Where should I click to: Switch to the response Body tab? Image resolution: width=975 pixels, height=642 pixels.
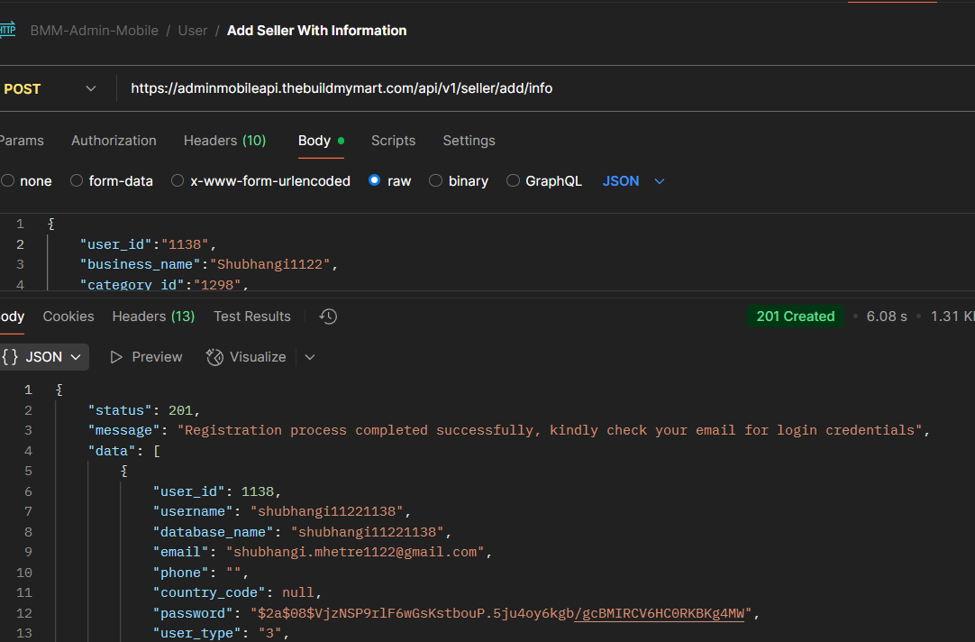pos(12,316)
